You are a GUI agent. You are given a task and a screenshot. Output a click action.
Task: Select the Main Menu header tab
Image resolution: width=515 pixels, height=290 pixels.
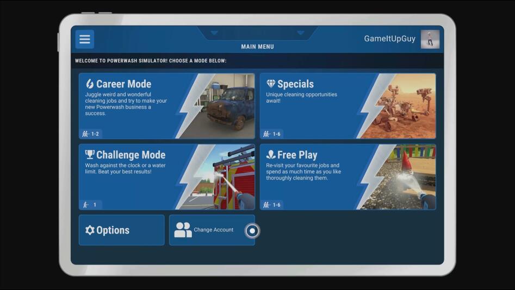(257, 47)
